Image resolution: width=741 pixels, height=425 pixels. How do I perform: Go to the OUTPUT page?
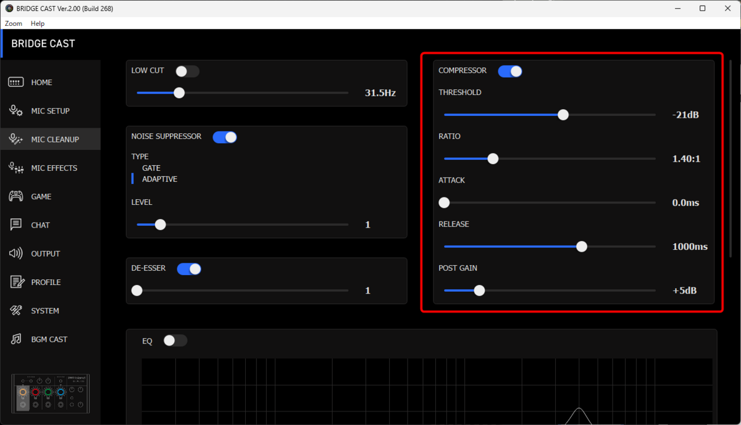(51, 254)
